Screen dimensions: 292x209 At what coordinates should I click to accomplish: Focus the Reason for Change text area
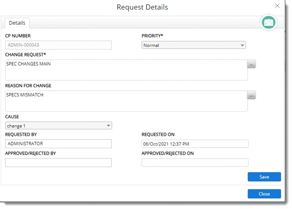(126, 101)
